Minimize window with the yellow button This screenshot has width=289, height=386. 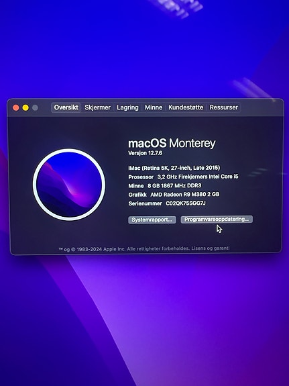click(x=25, y=107)
